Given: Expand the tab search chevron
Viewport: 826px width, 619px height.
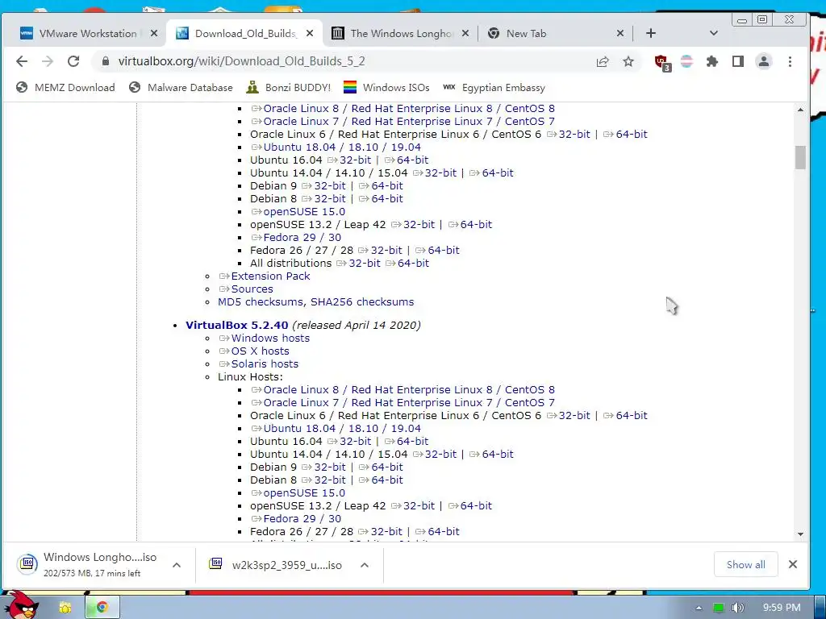Looking at the screenshot, I should (714, 33).
